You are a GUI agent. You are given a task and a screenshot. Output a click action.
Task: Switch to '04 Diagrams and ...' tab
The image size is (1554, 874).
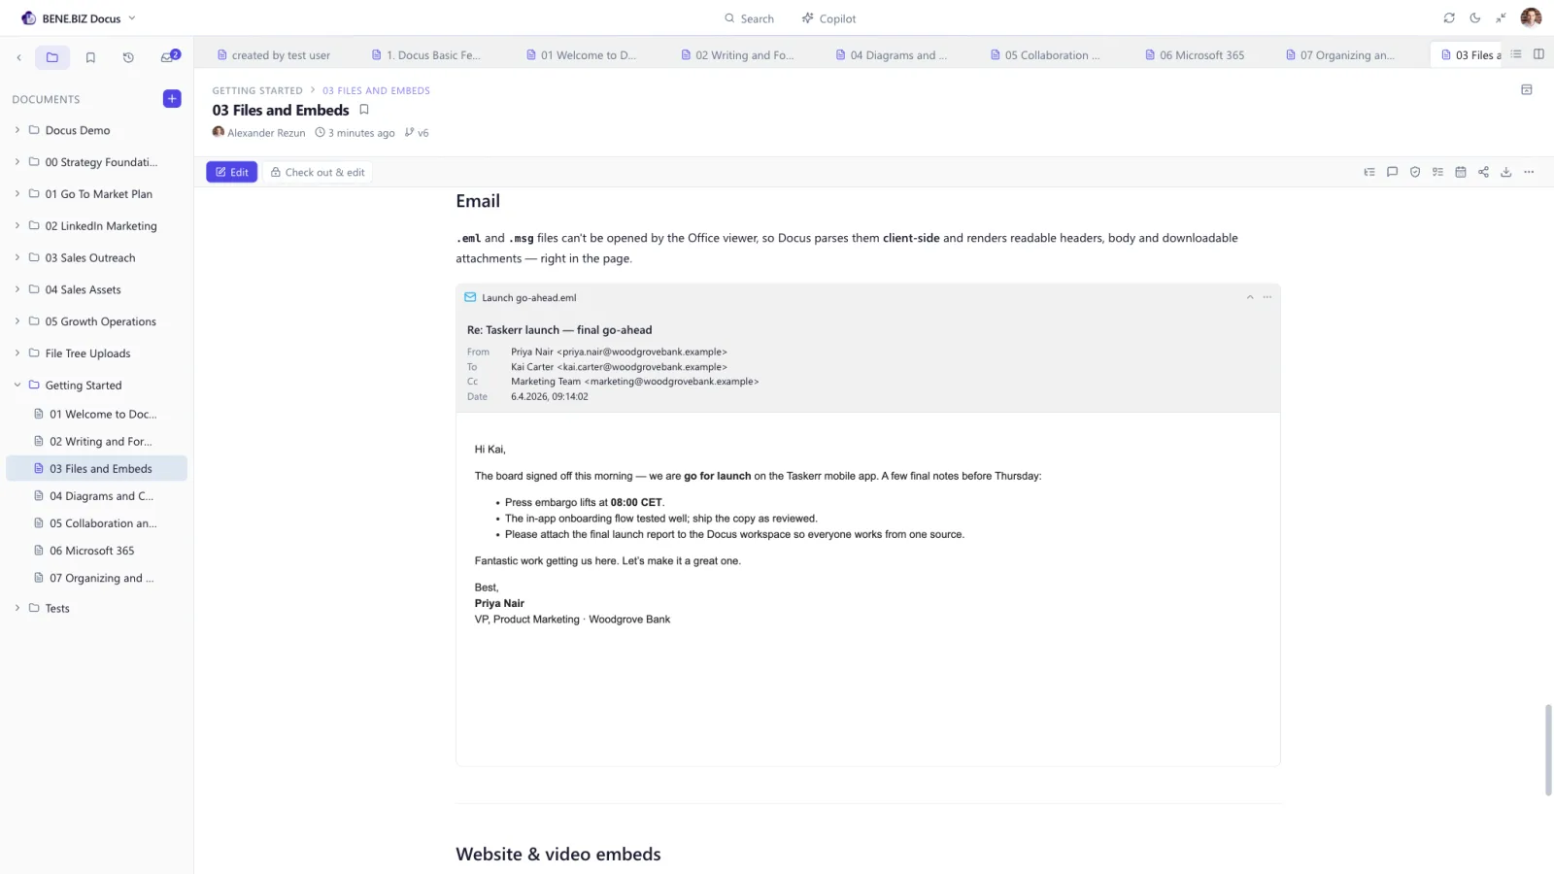coord(891,55)
